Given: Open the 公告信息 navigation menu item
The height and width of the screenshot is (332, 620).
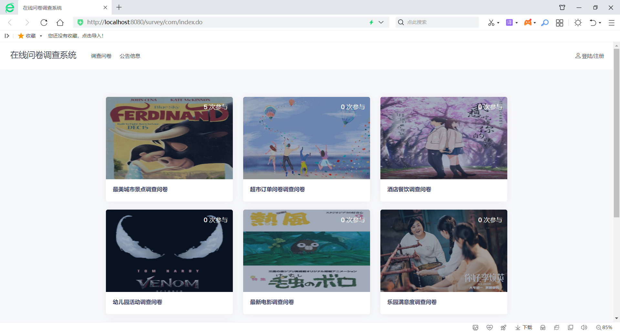Looking at the screenshot, I should (130, 56).
